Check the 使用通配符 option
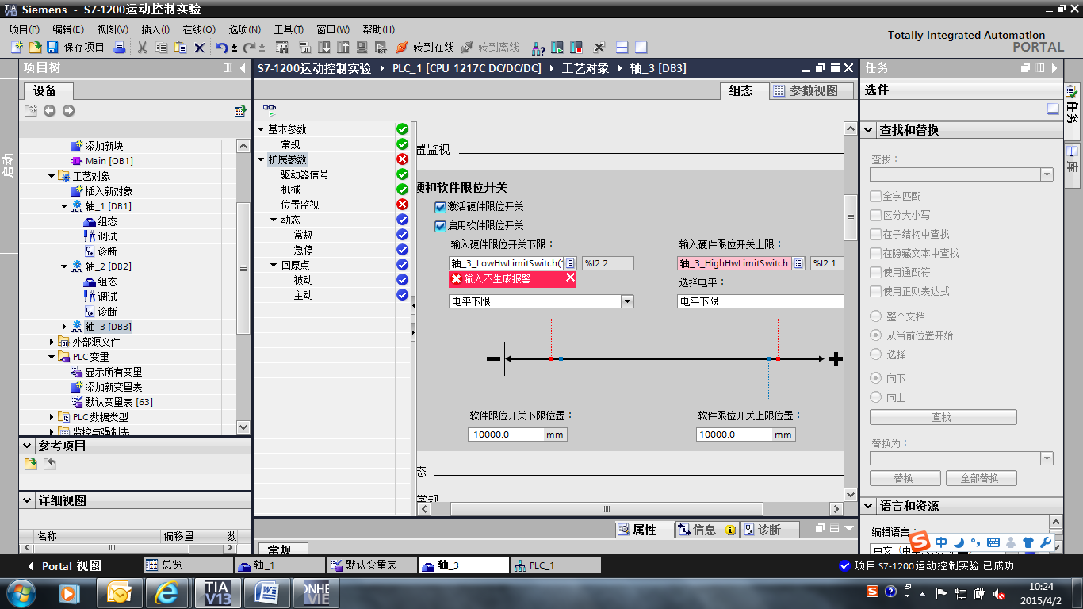The height and width of the screenshot is (609, 1083). click(x=875, y=272)
